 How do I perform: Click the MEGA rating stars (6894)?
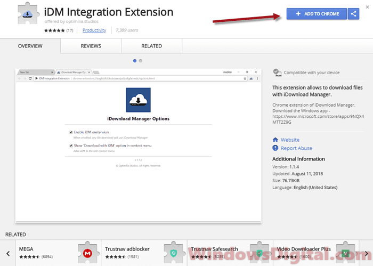[x=36, y=257]
